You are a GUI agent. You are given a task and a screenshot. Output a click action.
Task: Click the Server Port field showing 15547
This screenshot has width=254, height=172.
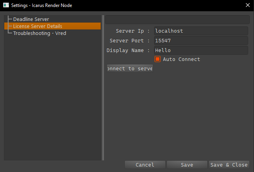point(201,41)
